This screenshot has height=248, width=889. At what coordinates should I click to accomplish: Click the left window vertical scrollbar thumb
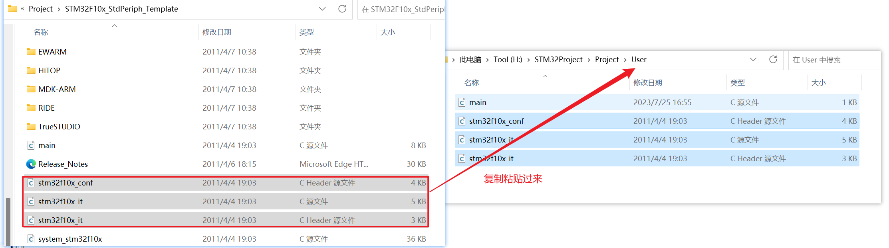pos(8,222)
